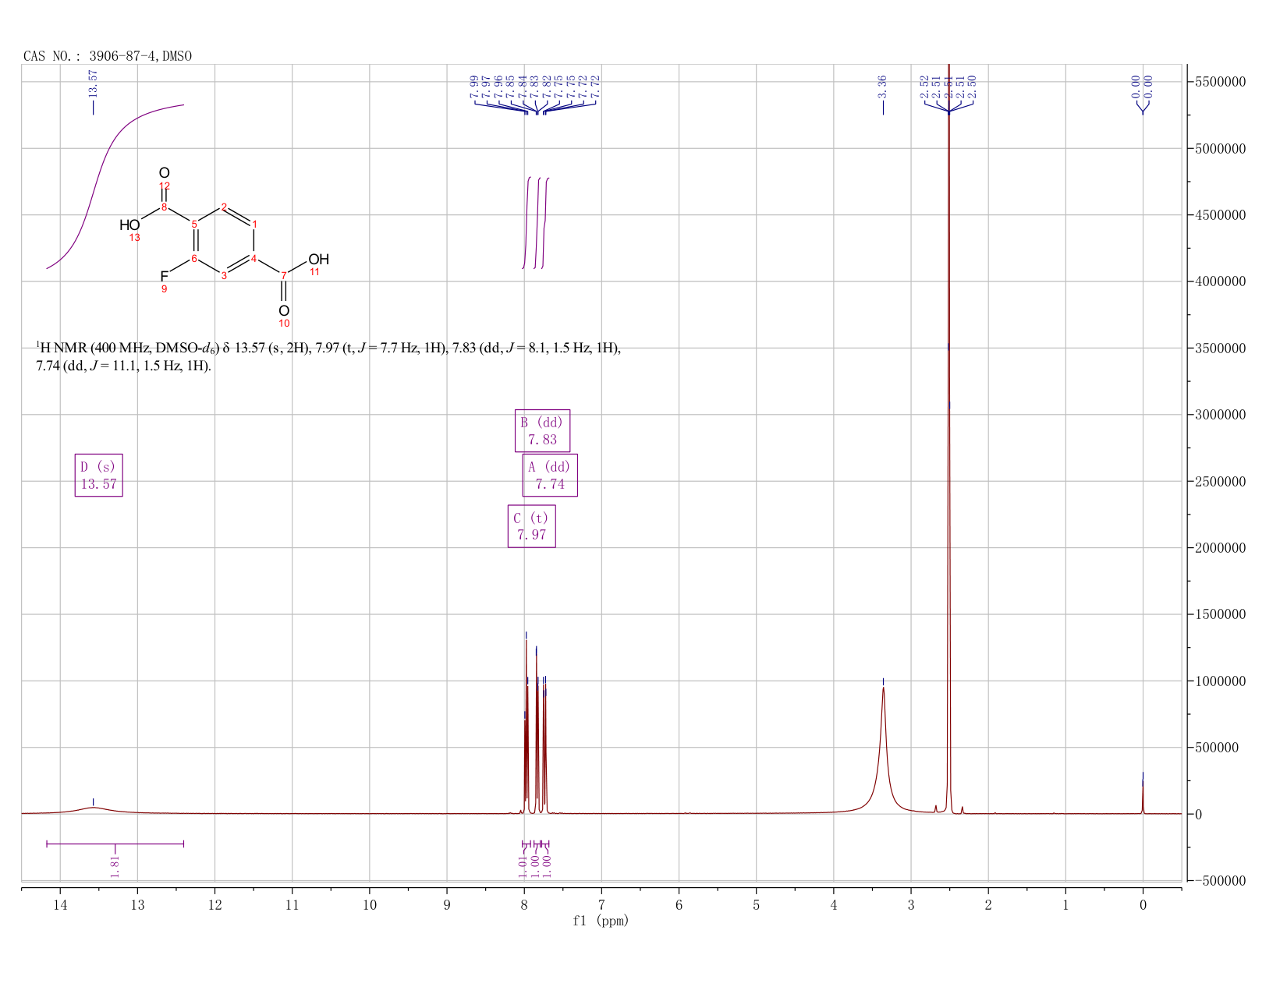Select the 'B (dd) 7.83' multiplet box
Viewport: 1287px width, 994px height.
coord(542,430)
